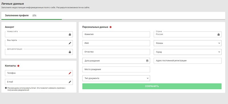Click the СОХРАНИТЬ button

[152, 86]
